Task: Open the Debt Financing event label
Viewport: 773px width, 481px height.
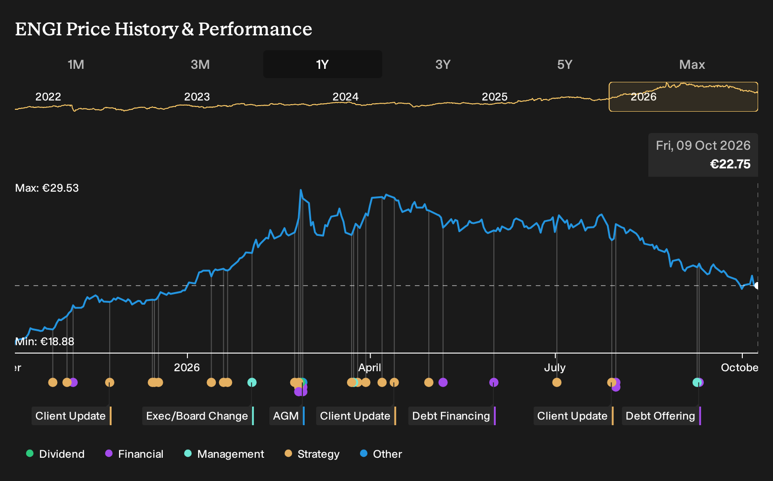Action: point(452,416)
